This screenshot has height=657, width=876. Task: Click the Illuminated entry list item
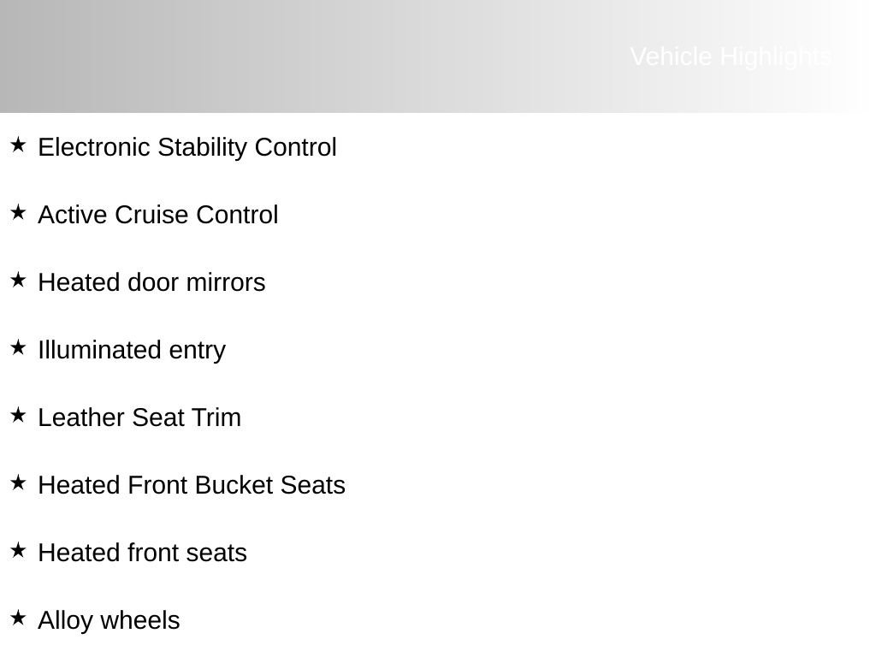coord(132,351)
